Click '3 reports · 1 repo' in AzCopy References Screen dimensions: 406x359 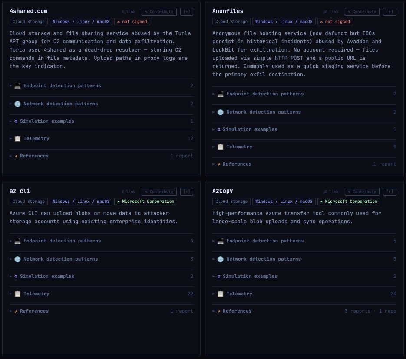coord(370,311)
